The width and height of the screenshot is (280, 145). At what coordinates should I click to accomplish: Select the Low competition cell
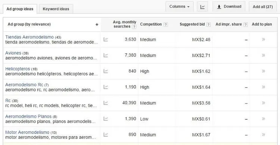tap(144, 119)
